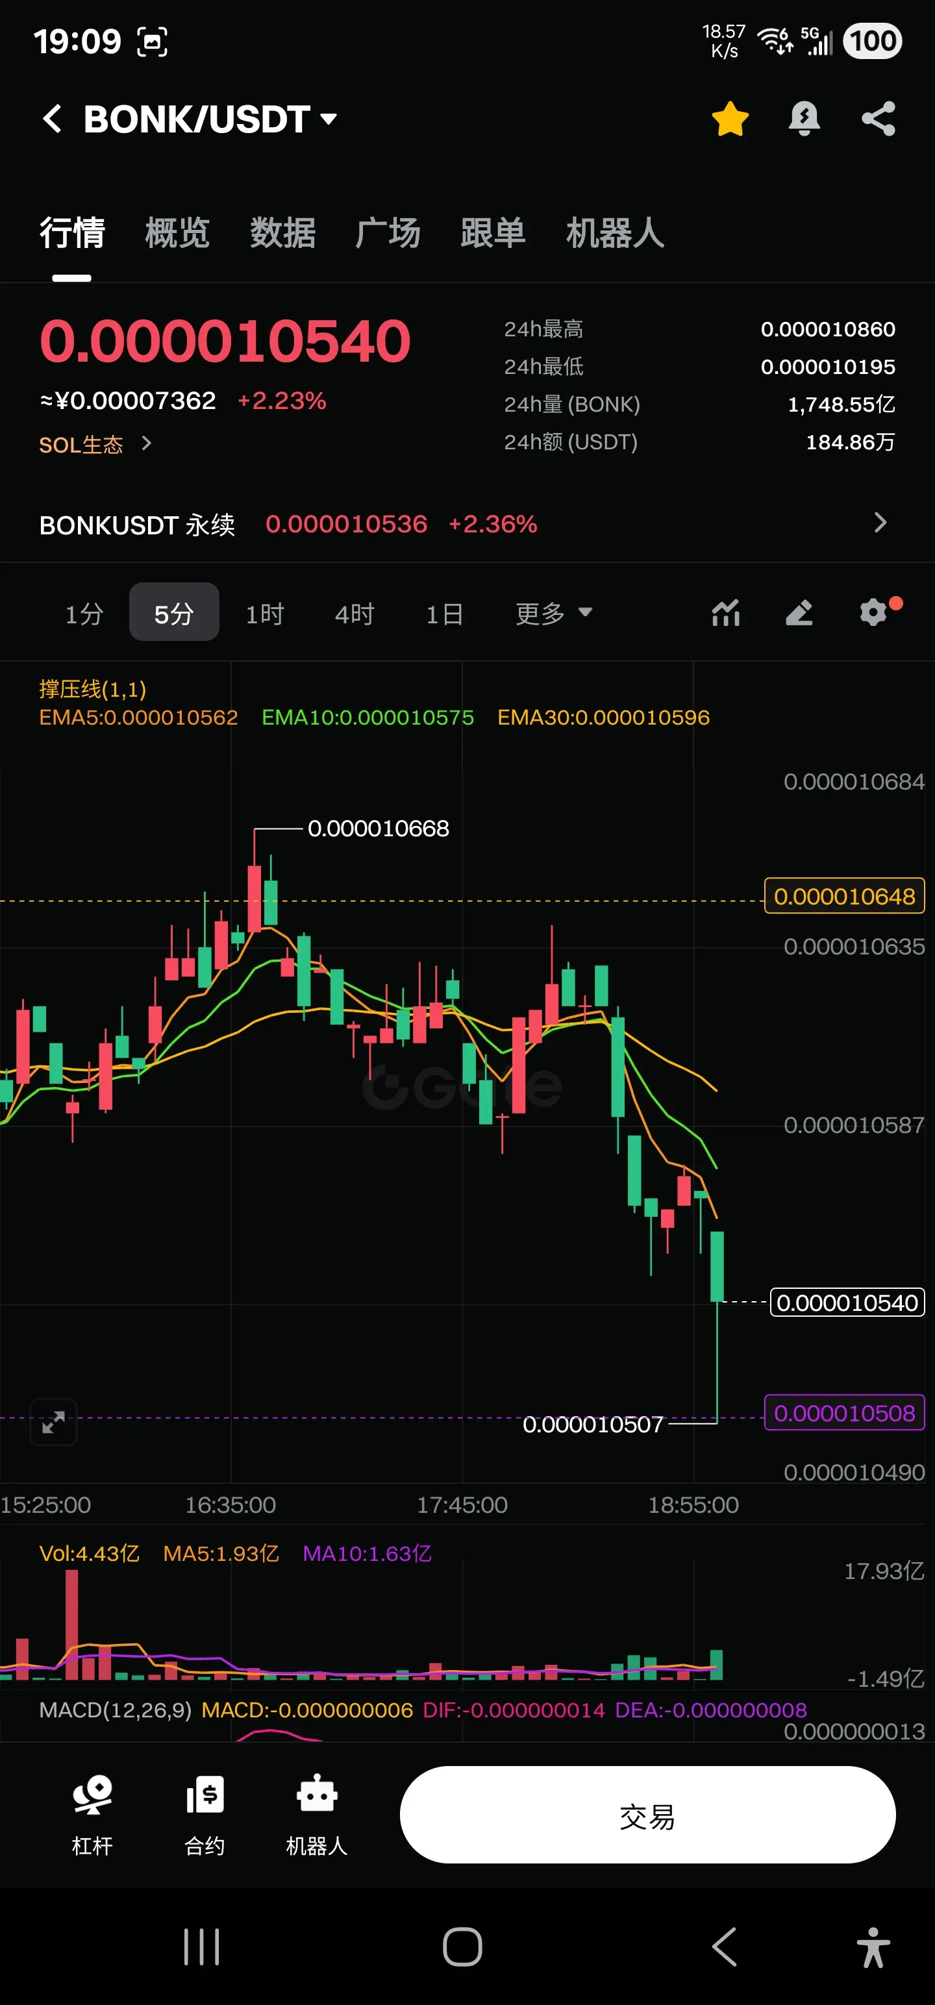Tap the 24h量 value 1,748.55亿
935x2005 pixels.
pos(841,405)
